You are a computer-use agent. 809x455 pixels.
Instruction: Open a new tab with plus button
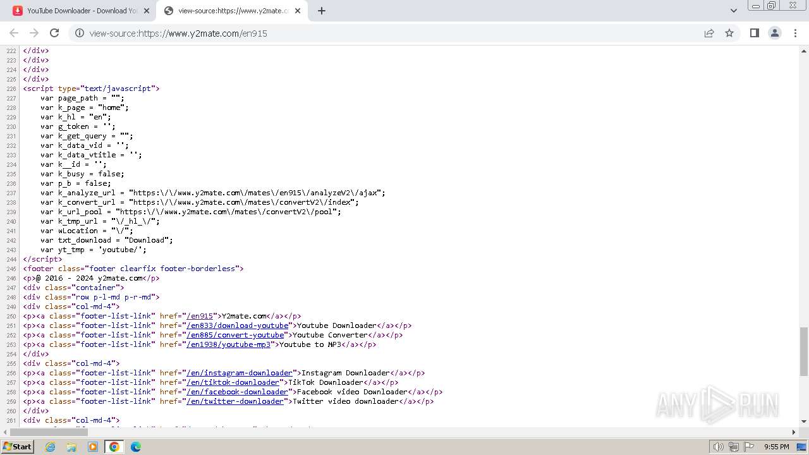tap(321, 11)
